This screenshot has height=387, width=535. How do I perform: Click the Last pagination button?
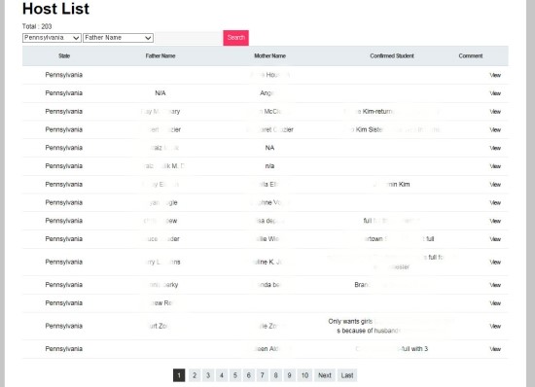pyautogui.click(x=347, y=375)
